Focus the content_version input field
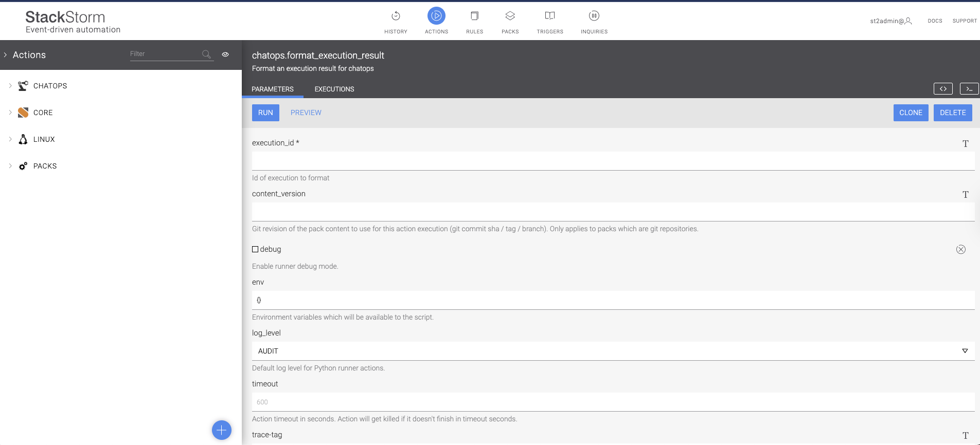Image resolution: width=980 pixels, height=445 pixels. [613, 212]
